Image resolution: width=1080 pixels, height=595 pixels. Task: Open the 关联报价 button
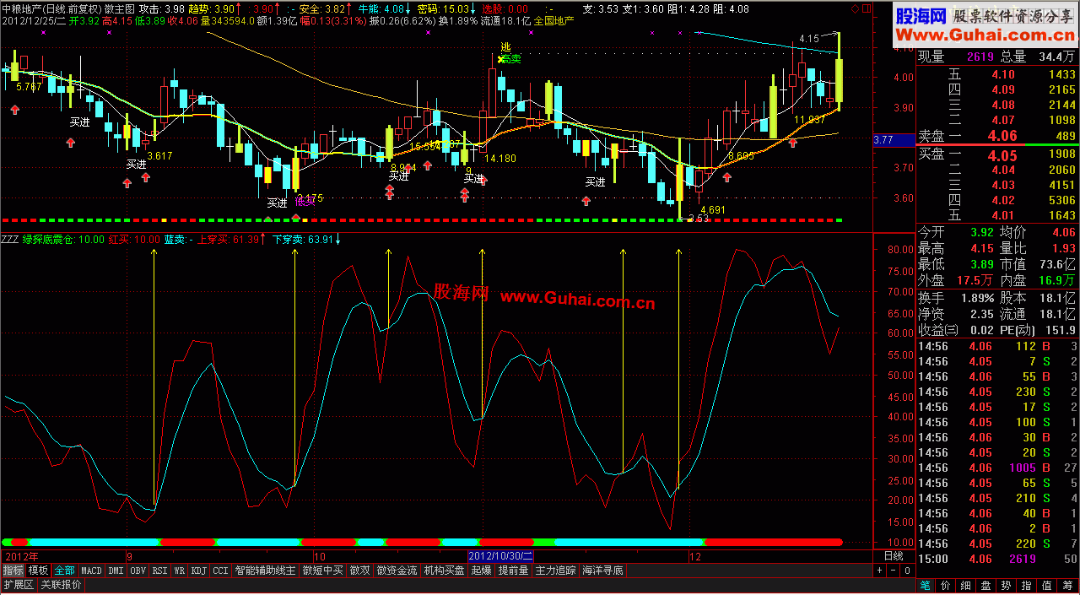(x=62, y=585)
